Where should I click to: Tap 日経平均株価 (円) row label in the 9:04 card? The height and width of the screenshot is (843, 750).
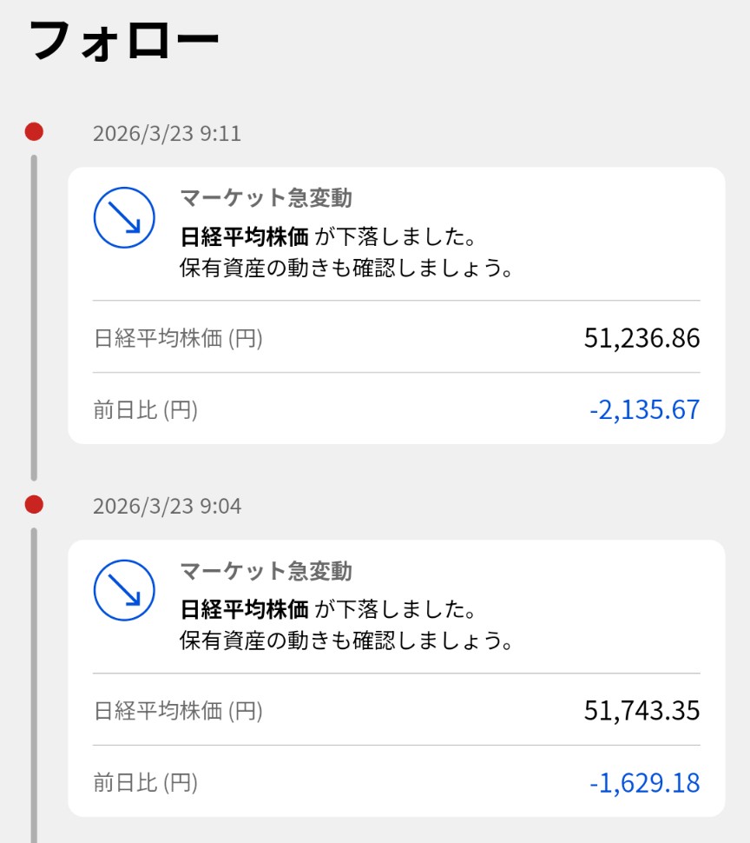point(178,711)
